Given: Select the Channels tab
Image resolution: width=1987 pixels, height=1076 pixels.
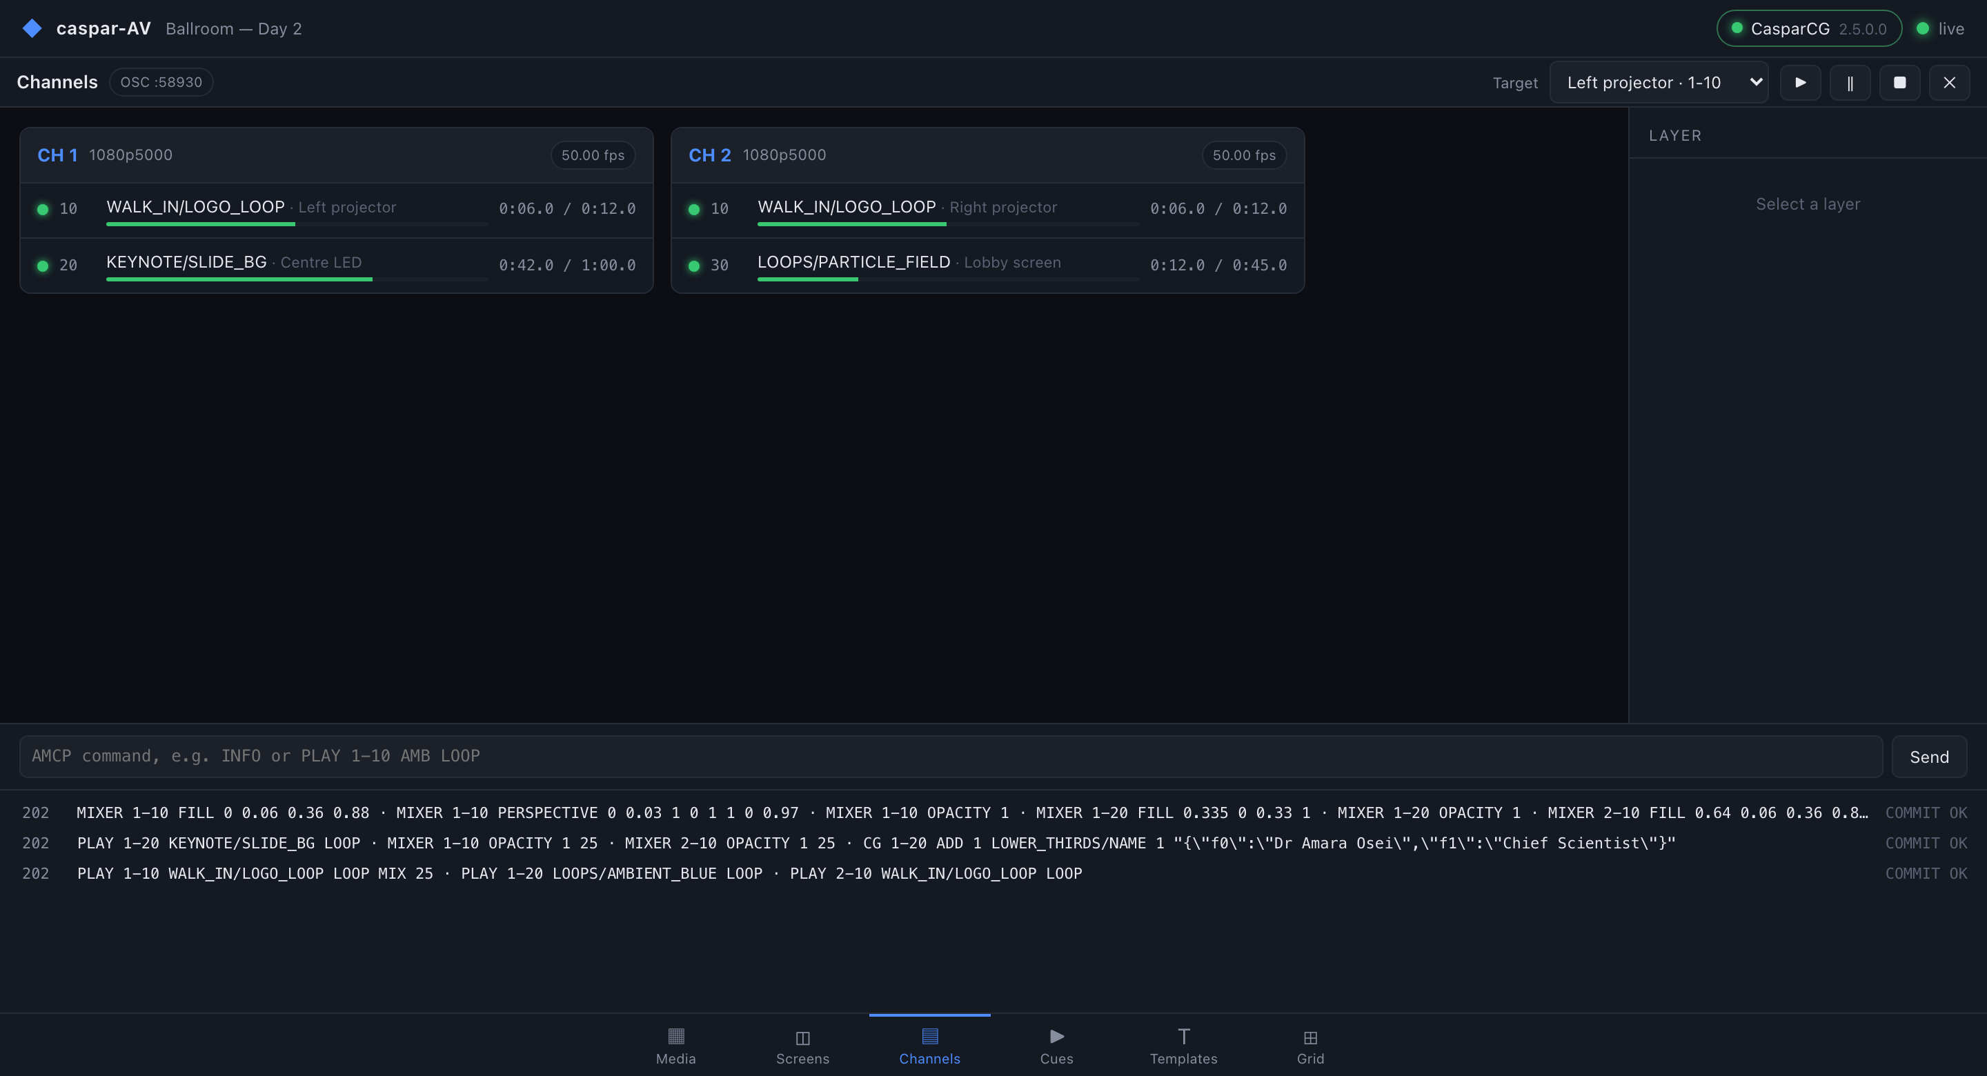Looking at the screenshot, I should pos(929,1046).
